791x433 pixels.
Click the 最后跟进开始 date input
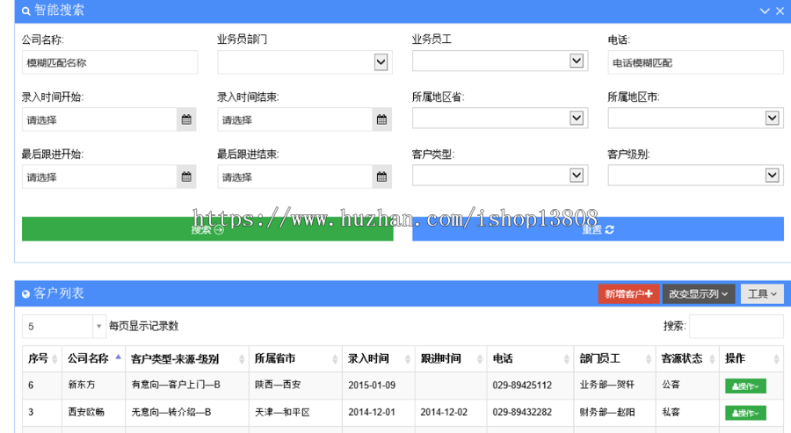[x=100, y=177]
